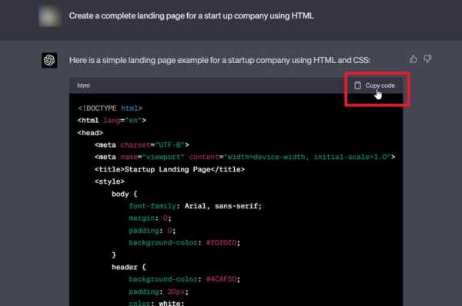Click the meta charset UTF-8 line

[x=142, y=145]
